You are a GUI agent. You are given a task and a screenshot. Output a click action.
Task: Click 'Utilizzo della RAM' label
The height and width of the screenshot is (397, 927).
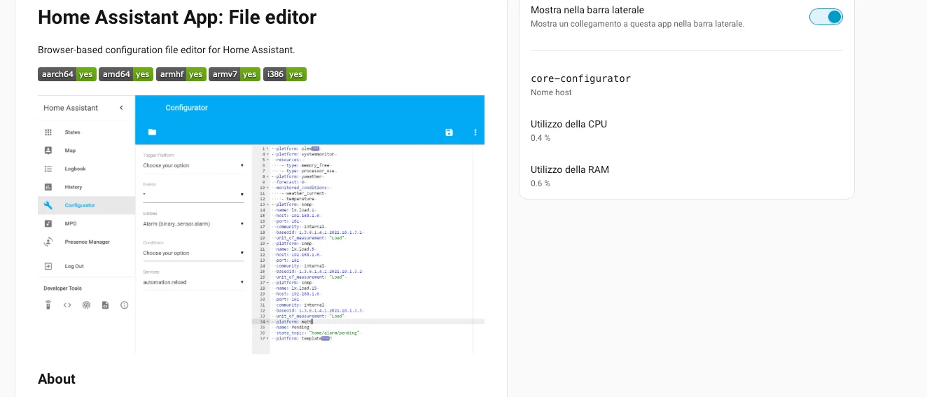[570, 169]
